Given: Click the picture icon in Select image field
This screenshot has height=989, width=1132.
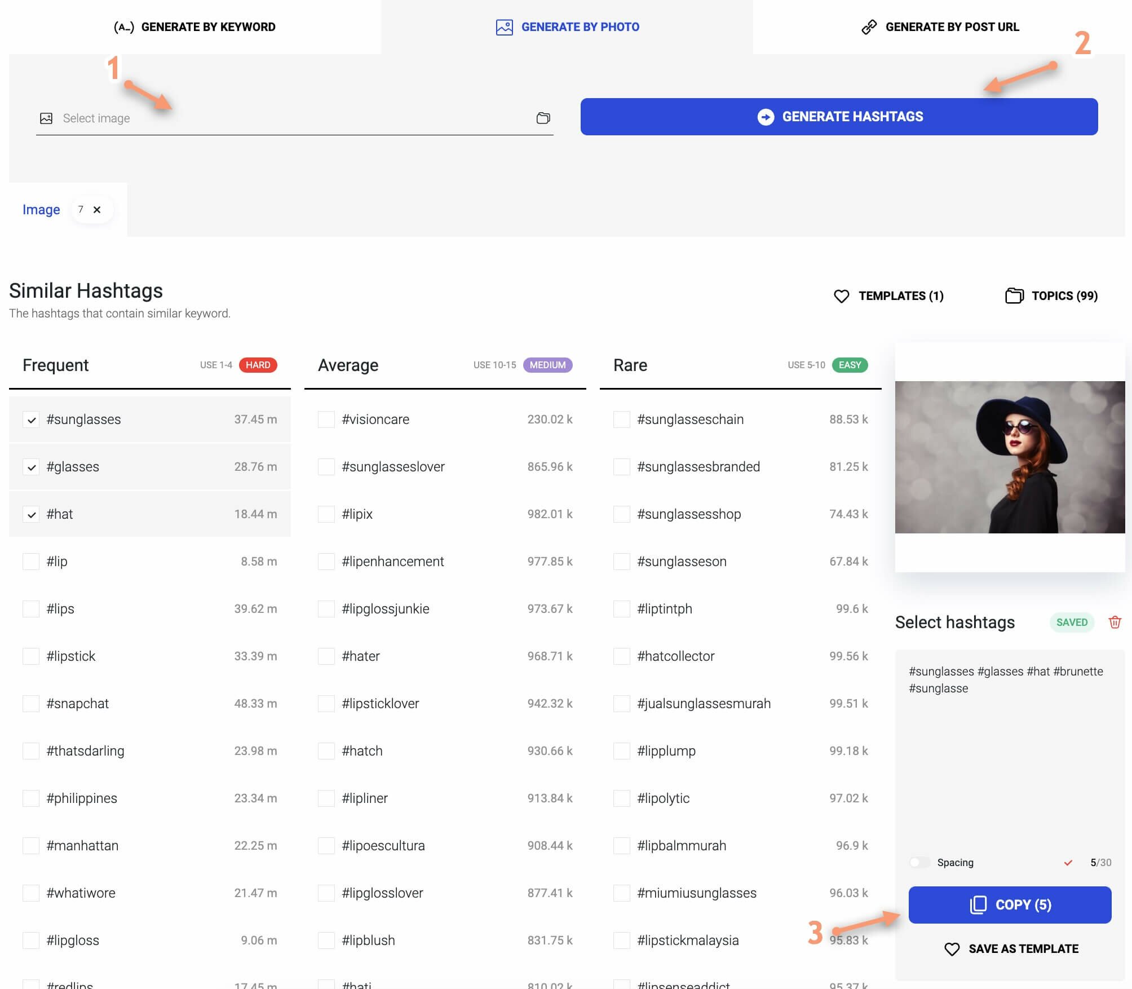Looking at the screenshot, I should click(x=46, y=118).
